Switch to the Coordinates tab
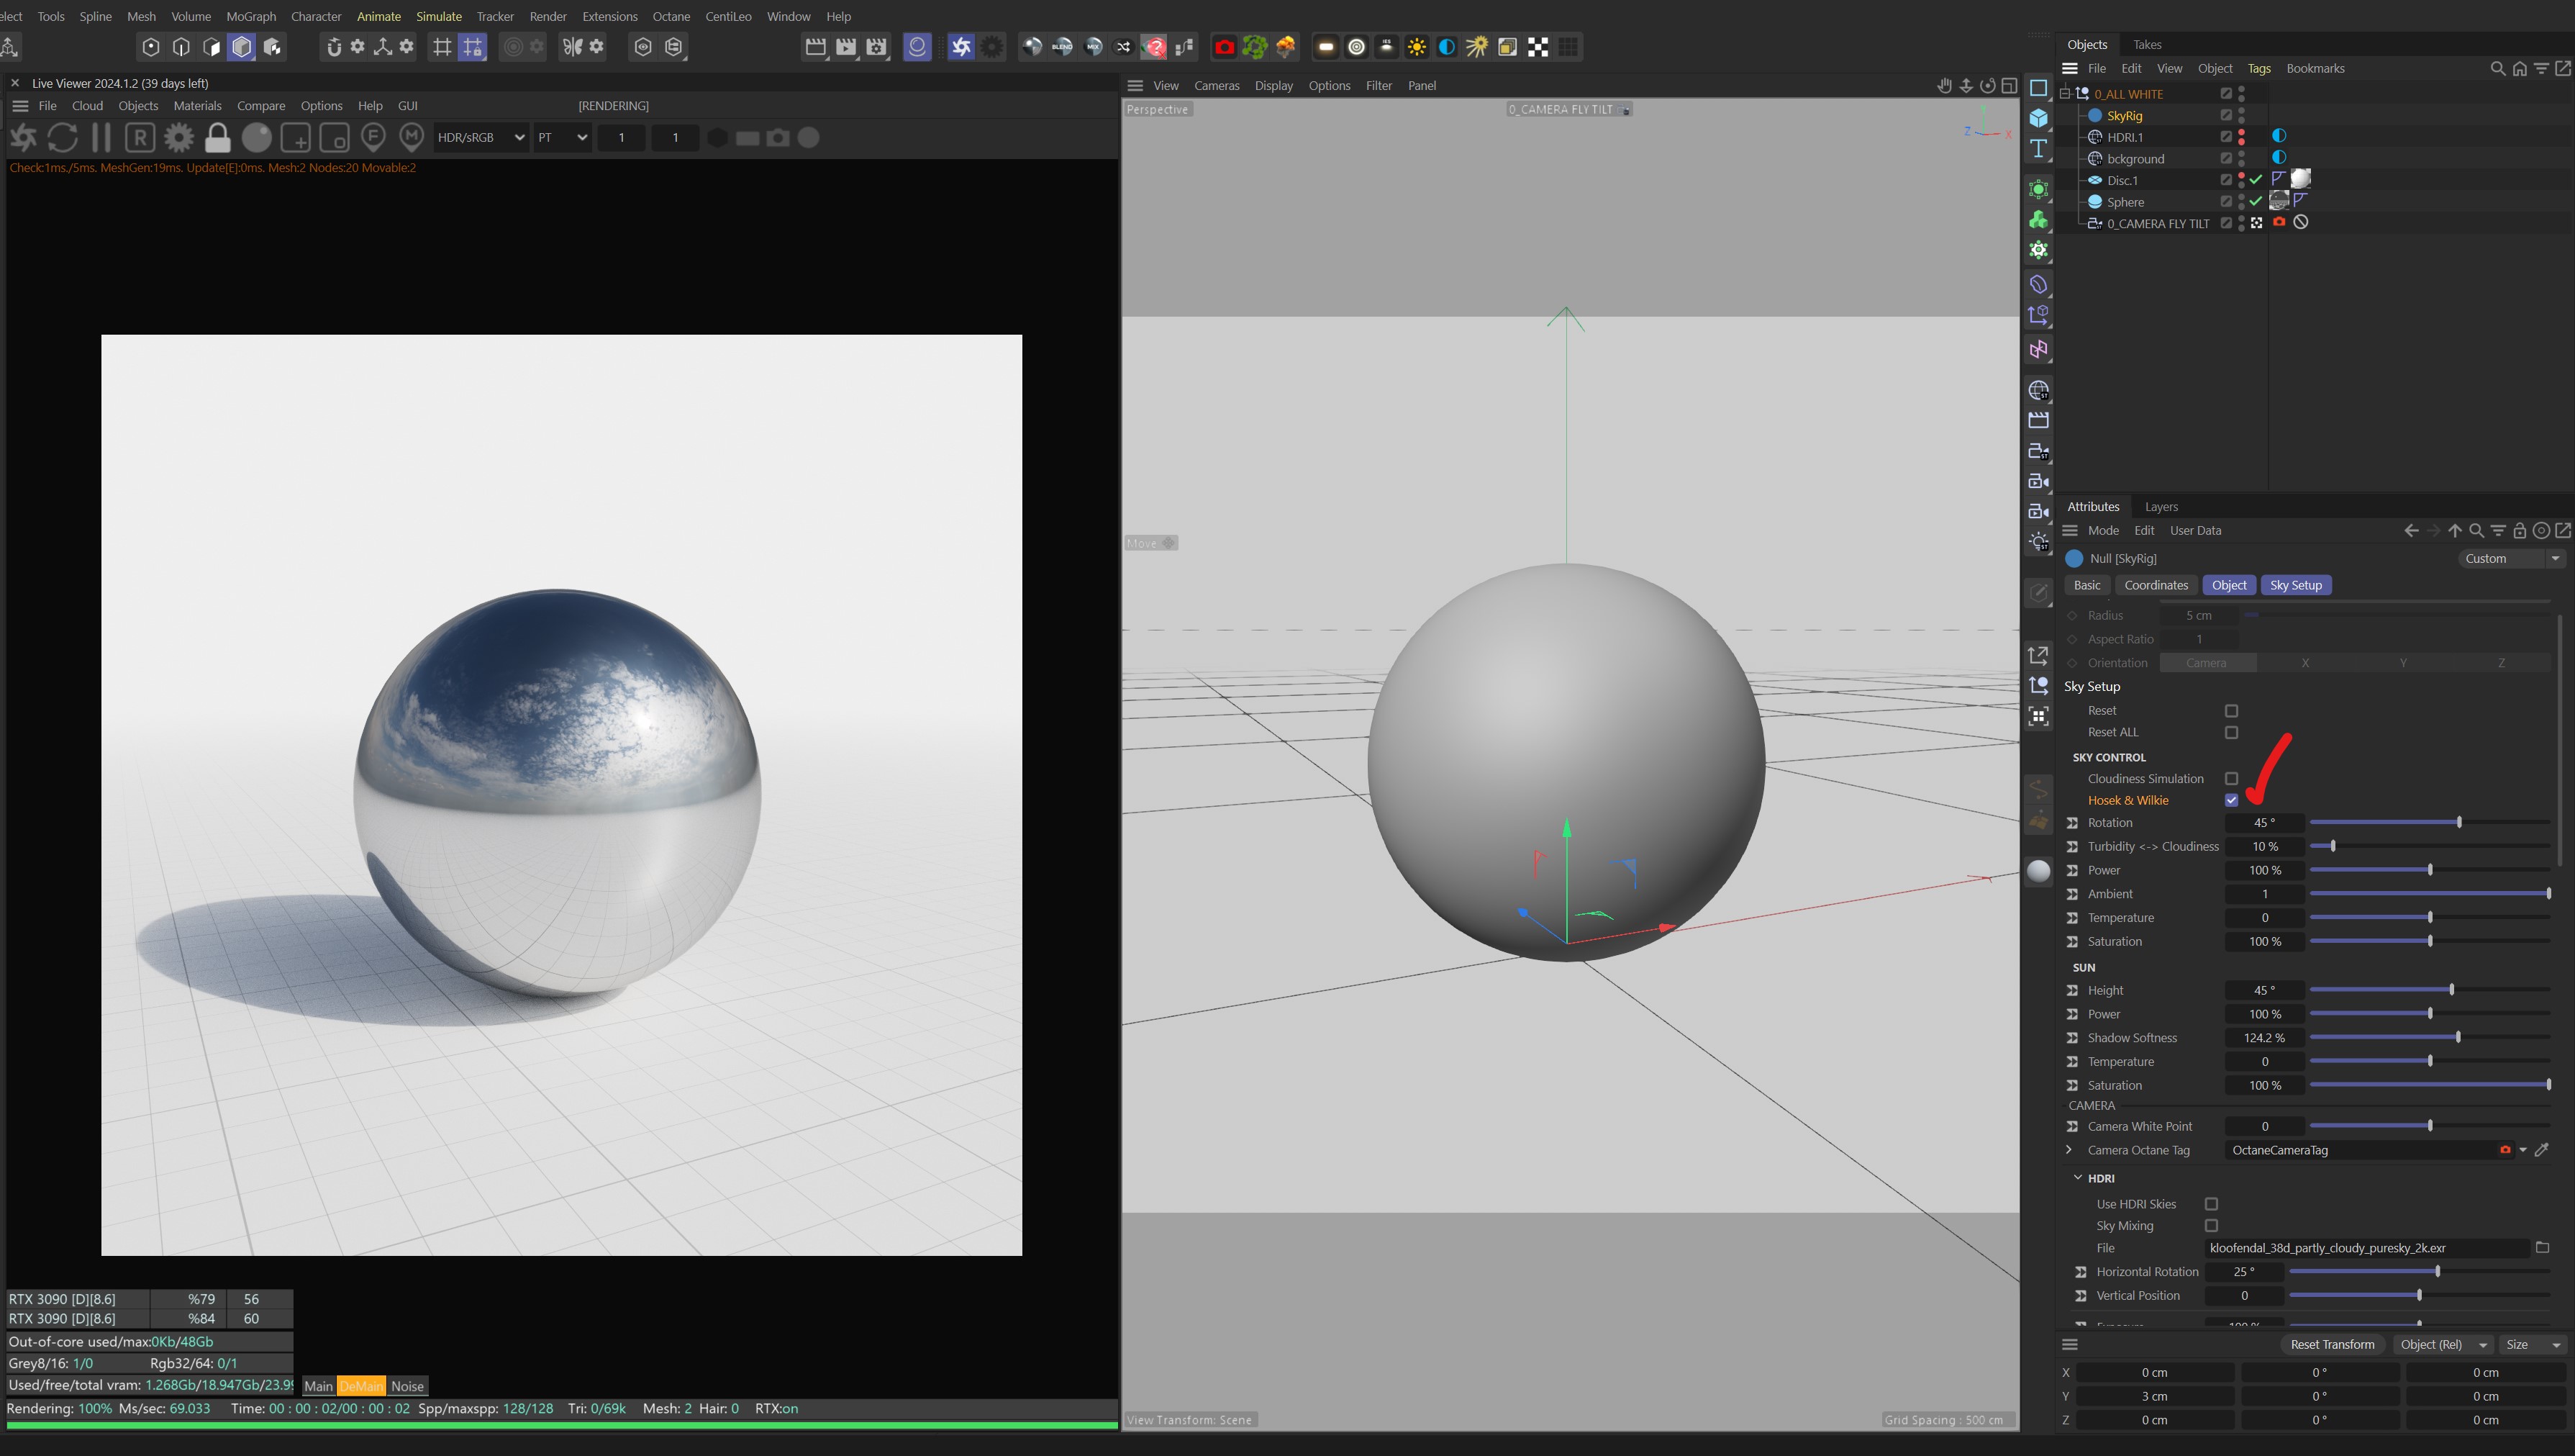Screen dimensions: 2575x1456 click(x=2155, y=585)
